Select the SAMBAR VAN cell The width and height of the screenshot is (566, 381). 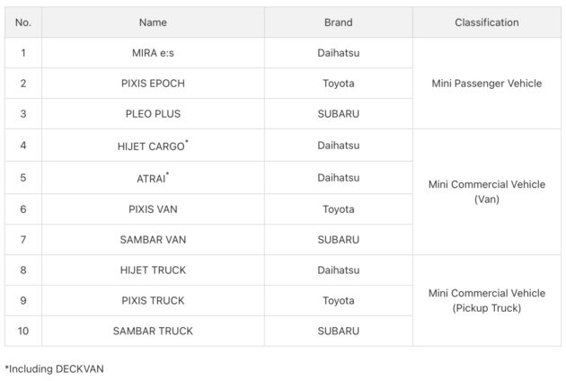(x=153, y=239)
